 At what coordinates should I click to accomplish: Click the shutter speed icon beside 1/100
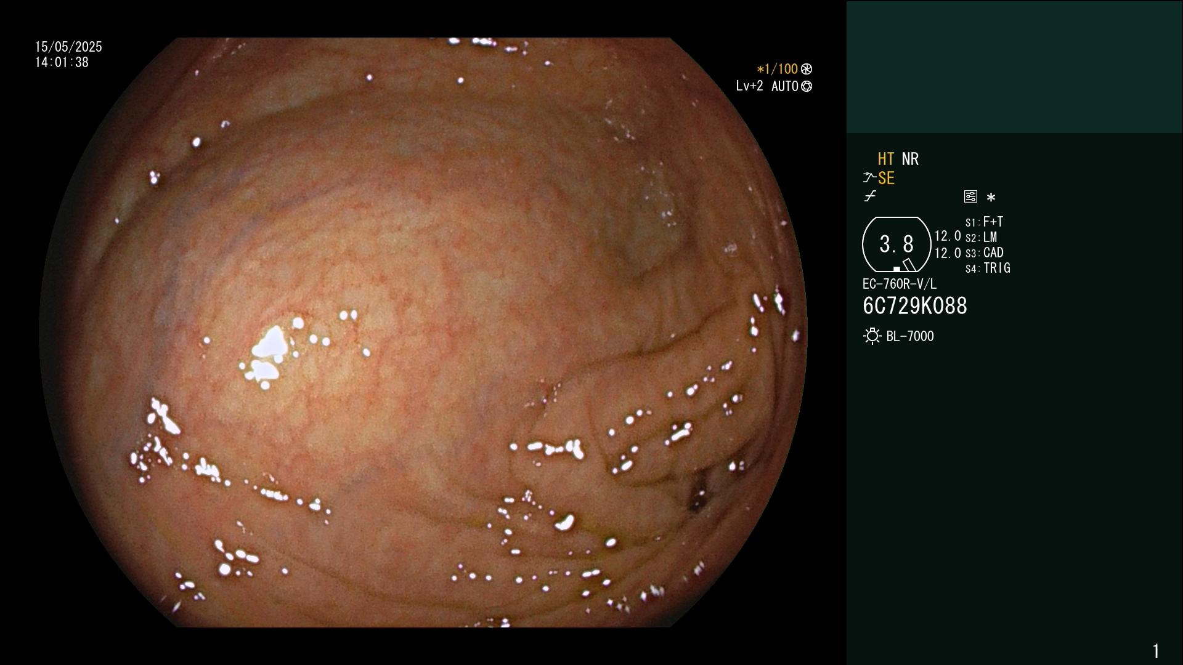tap(807, 69)
